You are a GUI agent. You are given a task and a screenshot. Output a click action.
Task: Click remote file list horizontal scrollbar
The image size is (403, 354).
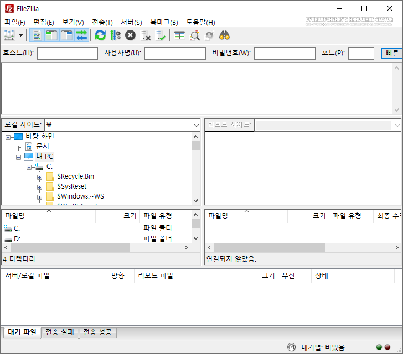click(270, 248)
